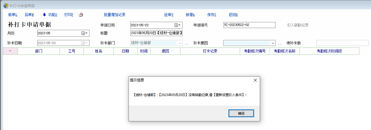This screenshot has width=371, height=130.
Task: Expand the 补卡部门 dropdown list
Action: [180, 43]
